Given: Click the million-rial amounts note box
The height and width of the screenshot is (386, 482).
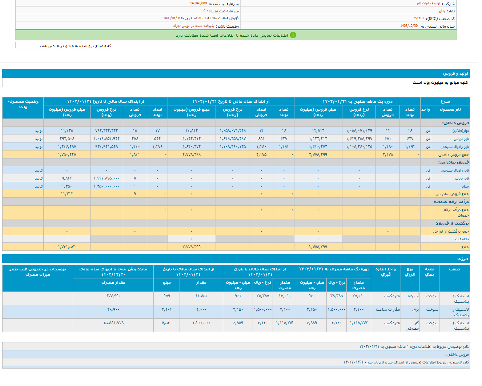Looking at the screenshot, I should tap(64, 46).
